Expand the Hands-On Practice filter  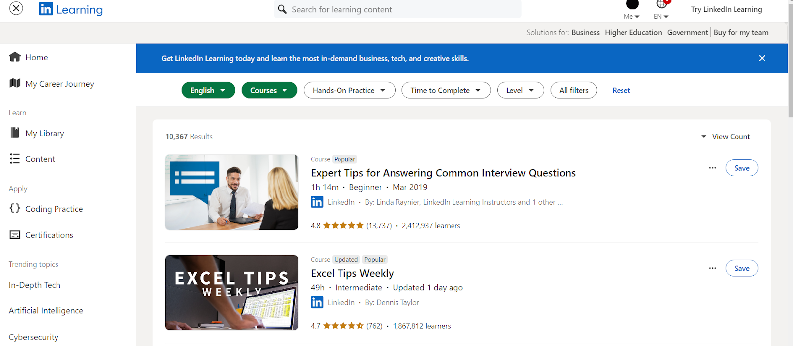(349, 90)
